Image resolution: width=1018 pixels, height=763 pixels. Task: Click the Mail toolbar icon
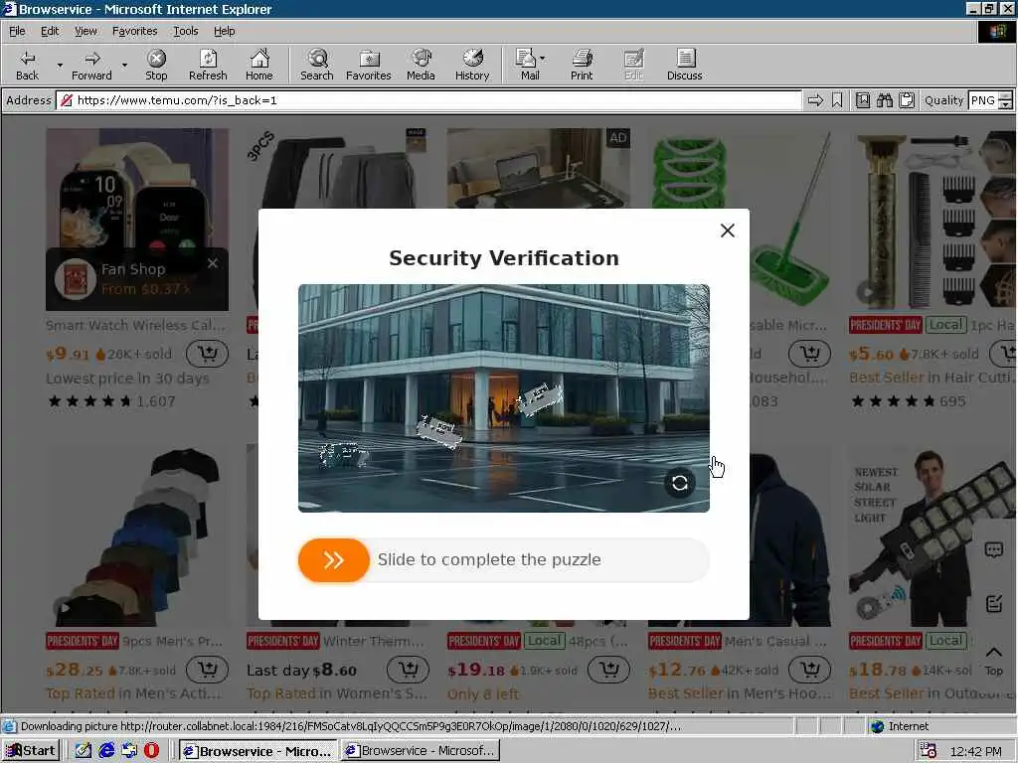527,65
